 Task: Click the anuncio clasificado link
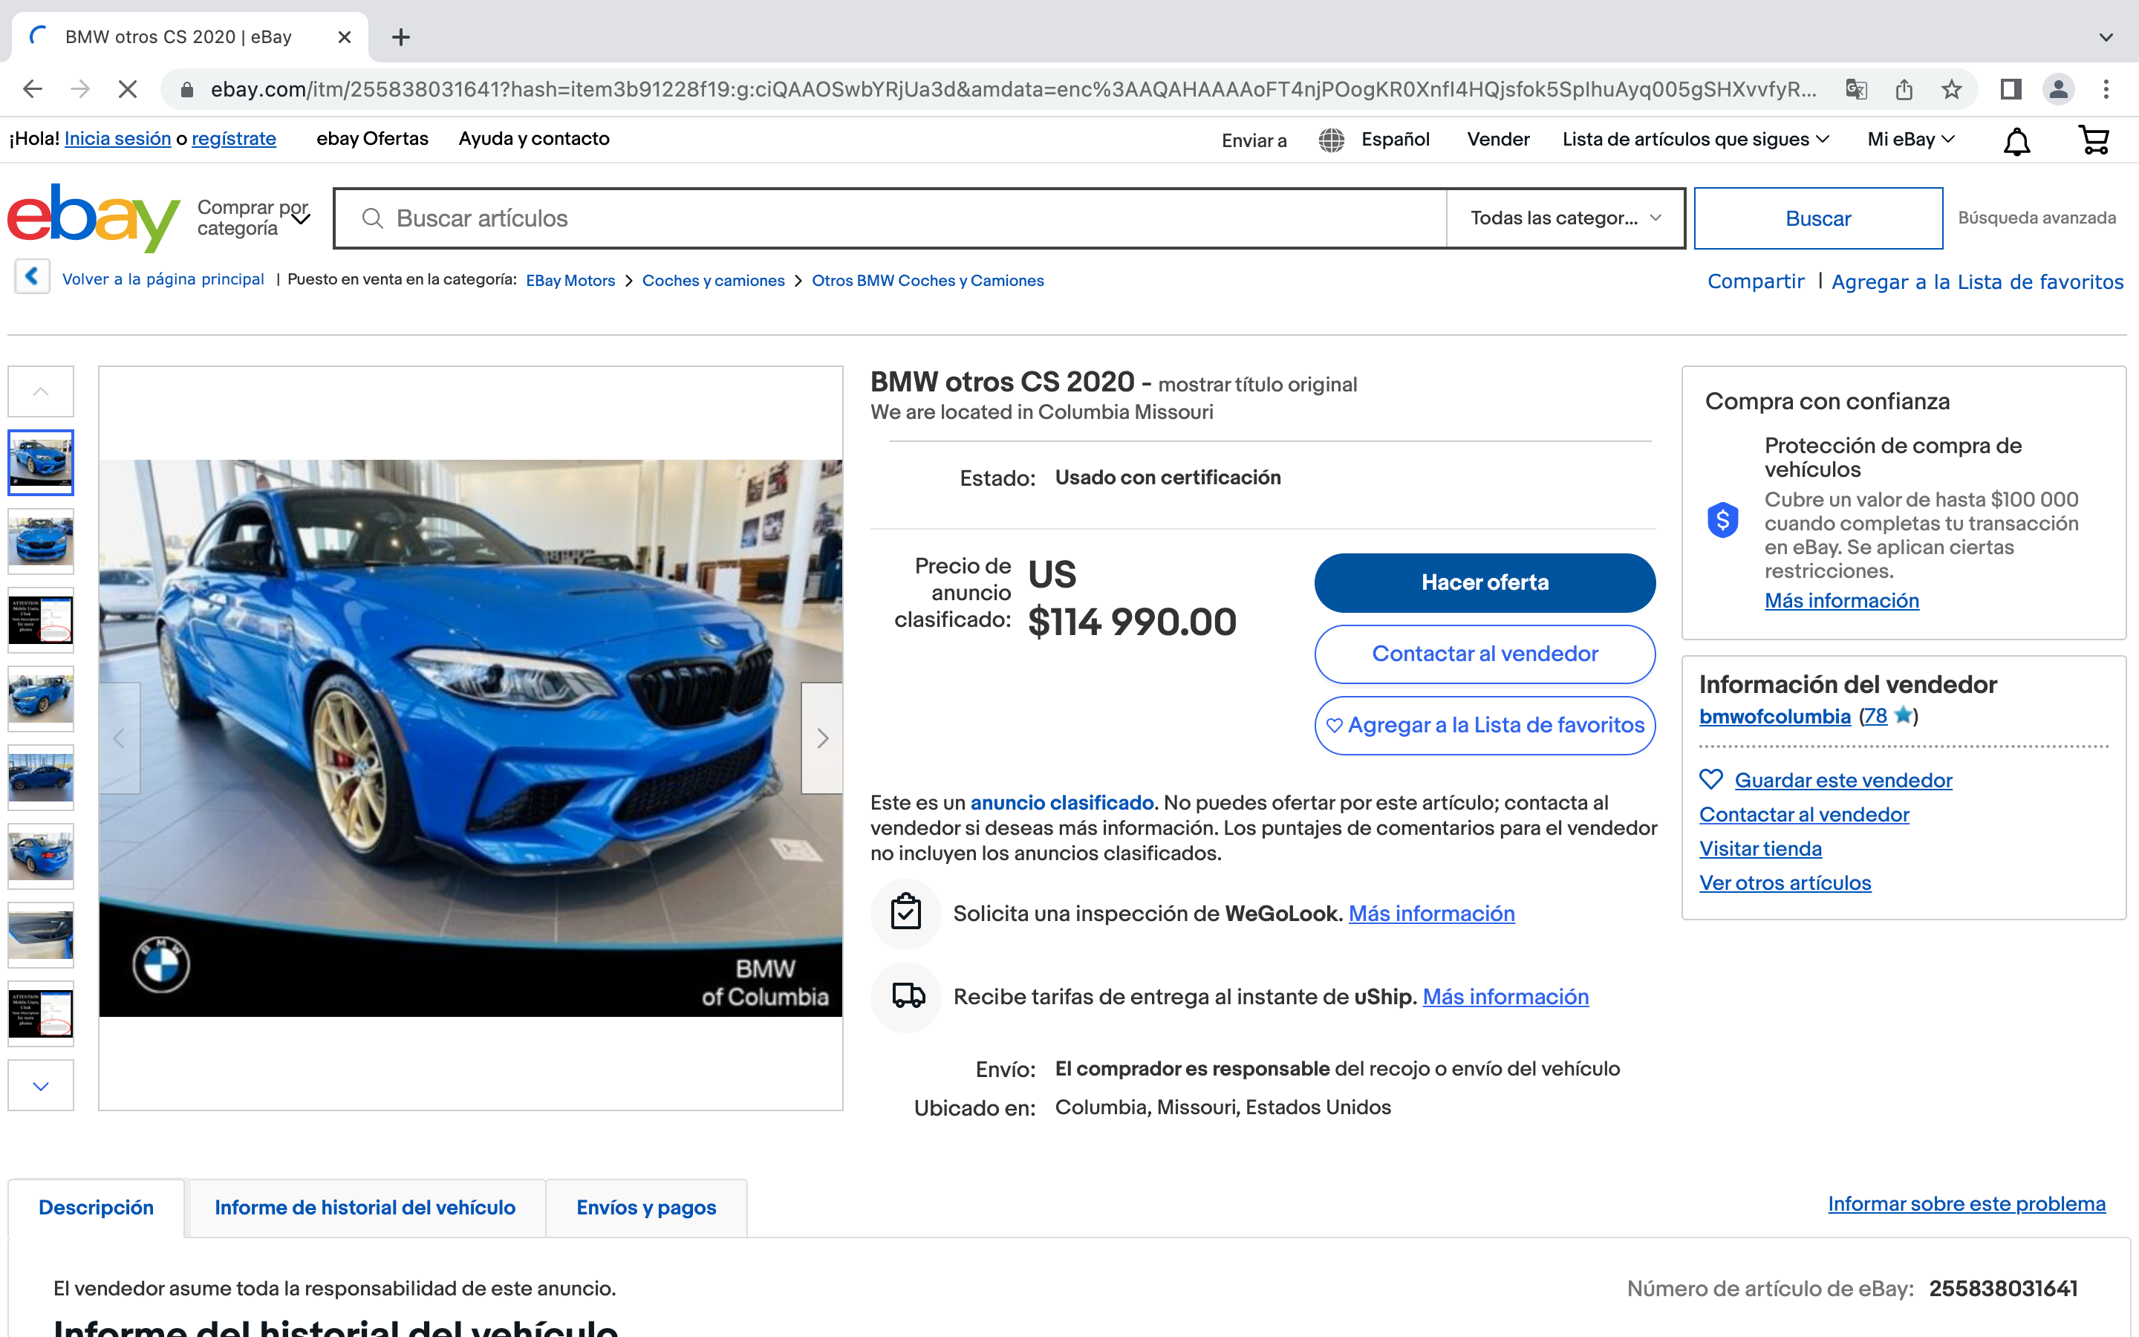pos(1061,803)
